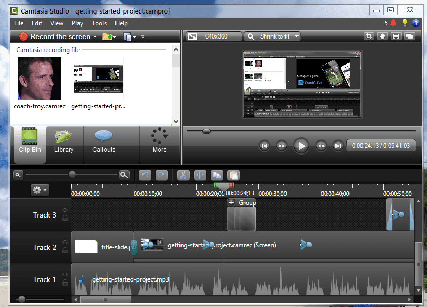Expand the Import media dropdown arrow
This screenshot has height=307, width=427.
pyautogui.click(x=115, y=37)
